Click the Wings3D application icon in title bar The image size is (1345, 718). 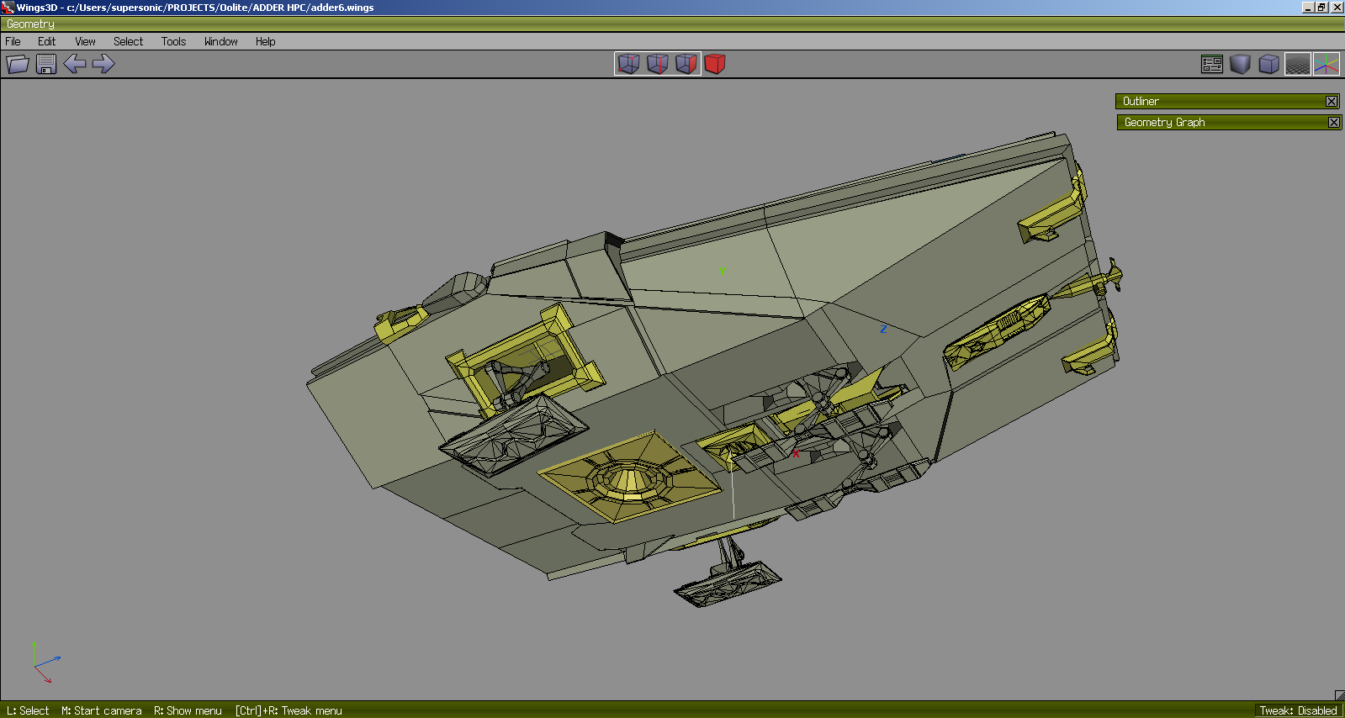coord(8,8)
